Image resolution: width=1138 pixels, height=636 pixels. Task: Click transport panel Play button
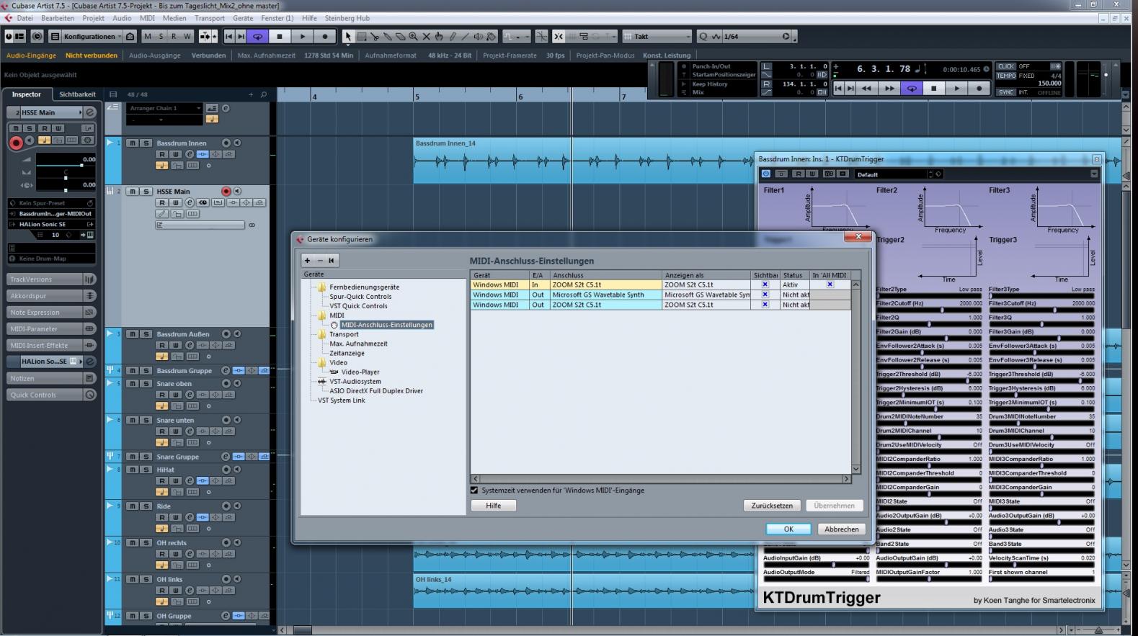(956, 89)
